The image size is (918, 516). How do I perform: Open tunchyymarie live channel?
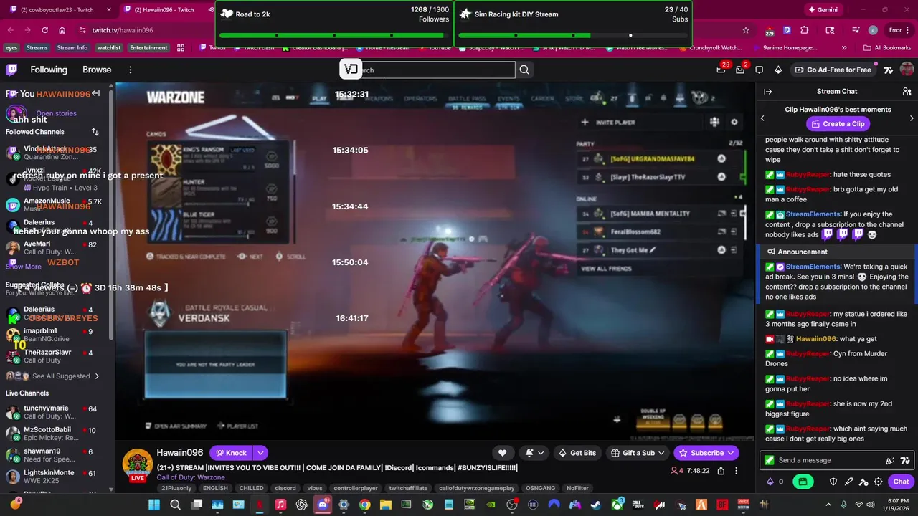point(56,412)
